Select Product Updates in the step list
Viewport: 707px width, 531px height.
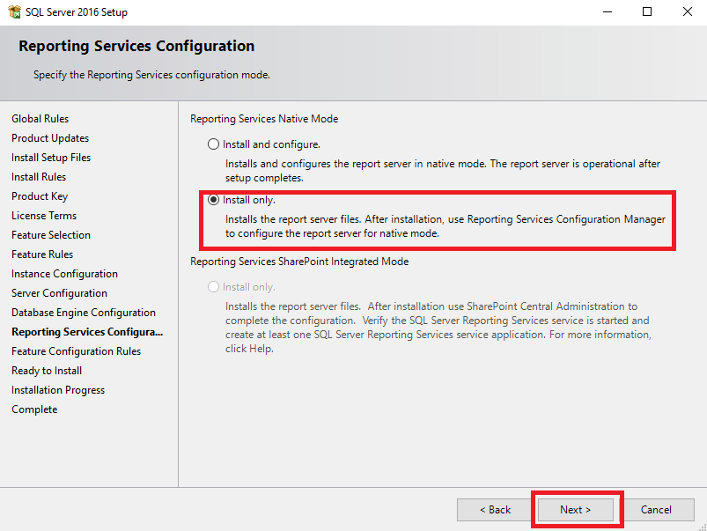pos(50,138)
